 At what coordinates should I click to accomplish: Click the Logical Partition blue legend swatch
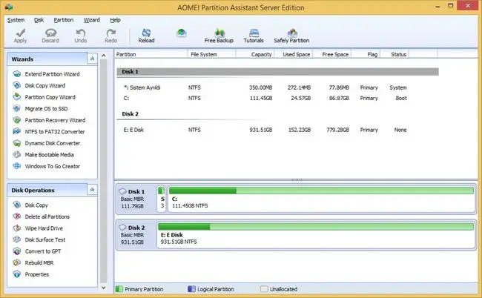click(191, 289)
